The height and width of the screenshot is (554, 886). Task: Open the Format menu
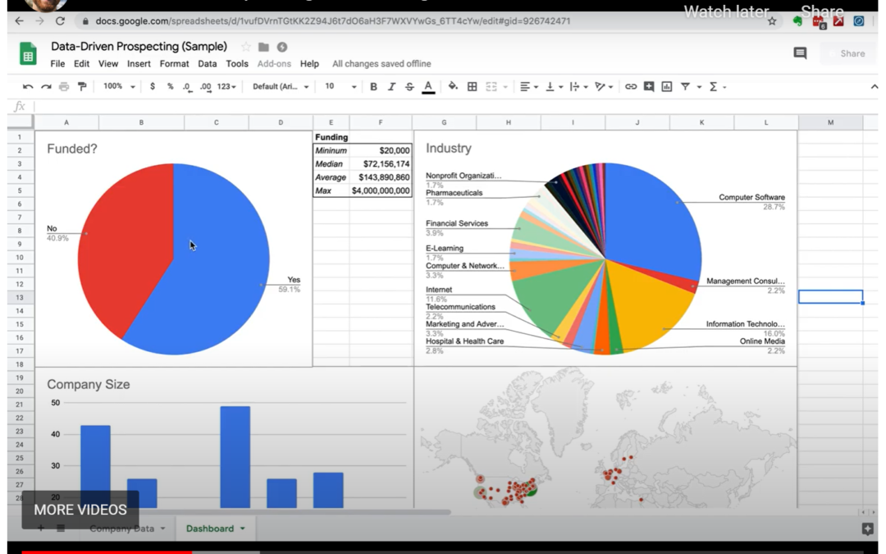tap(174, 64)
